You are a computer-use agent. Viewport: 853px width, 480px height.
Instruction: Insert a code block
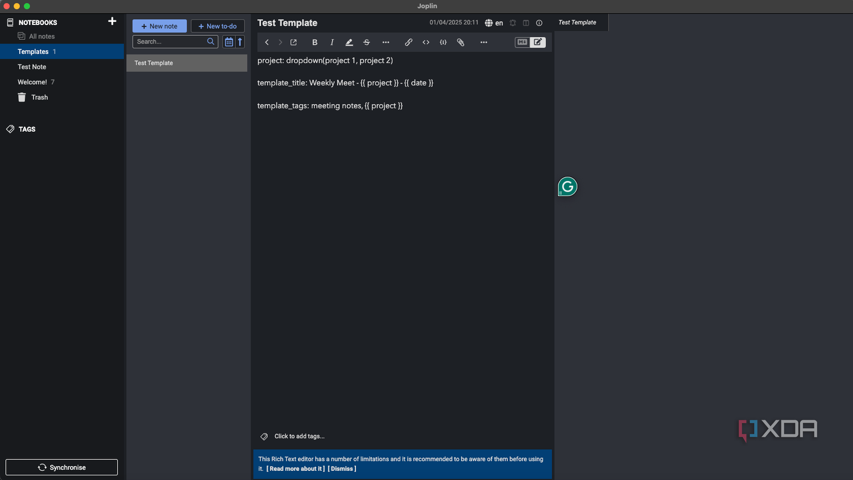[443, 43]
